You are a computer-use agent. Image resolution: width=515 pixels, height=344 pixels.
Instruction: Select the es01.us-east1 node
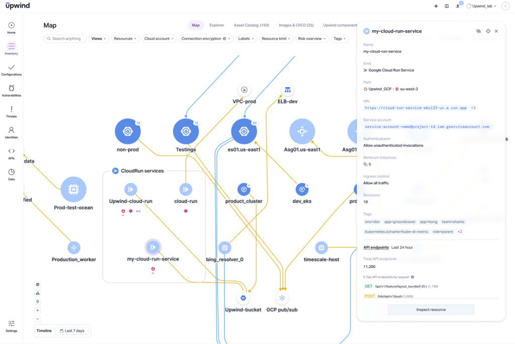coord(244,131)
